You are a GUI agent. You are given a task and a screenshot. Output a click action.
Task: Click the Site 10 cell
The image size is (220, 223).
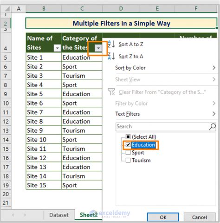coord(44,140)
